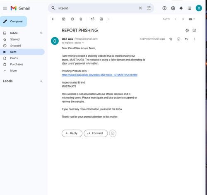Viewport: 207px width, 195px height.
Task: Click the Labels heading
Action: (x=8, y=81)
